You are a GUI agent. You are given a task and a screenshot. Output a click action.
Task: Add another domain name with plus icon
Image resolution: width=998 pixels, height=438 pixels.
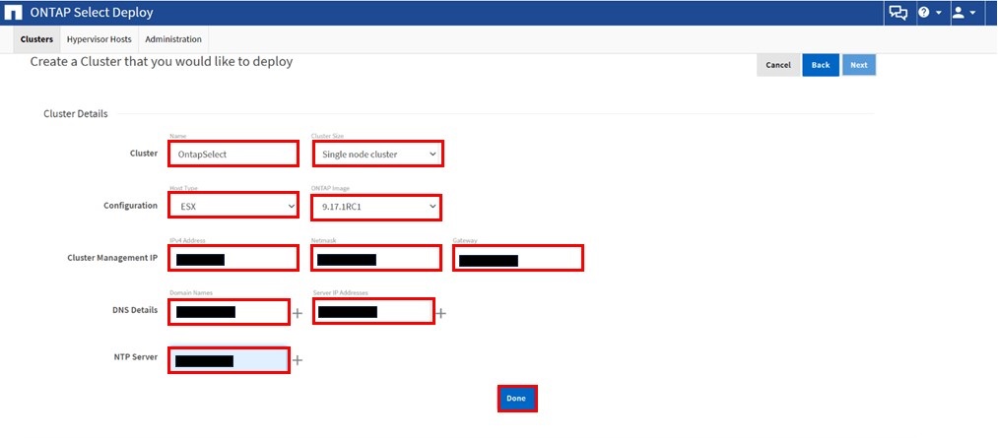(x=297, y=313)
